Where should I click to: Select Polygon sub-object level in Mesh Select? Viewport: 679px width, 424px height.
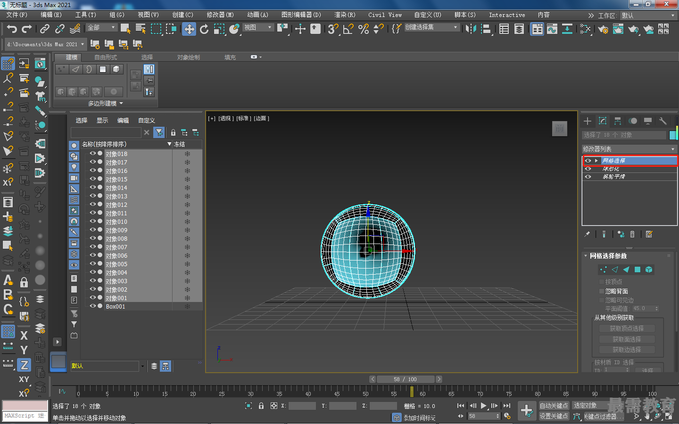[x=638, y=269]
